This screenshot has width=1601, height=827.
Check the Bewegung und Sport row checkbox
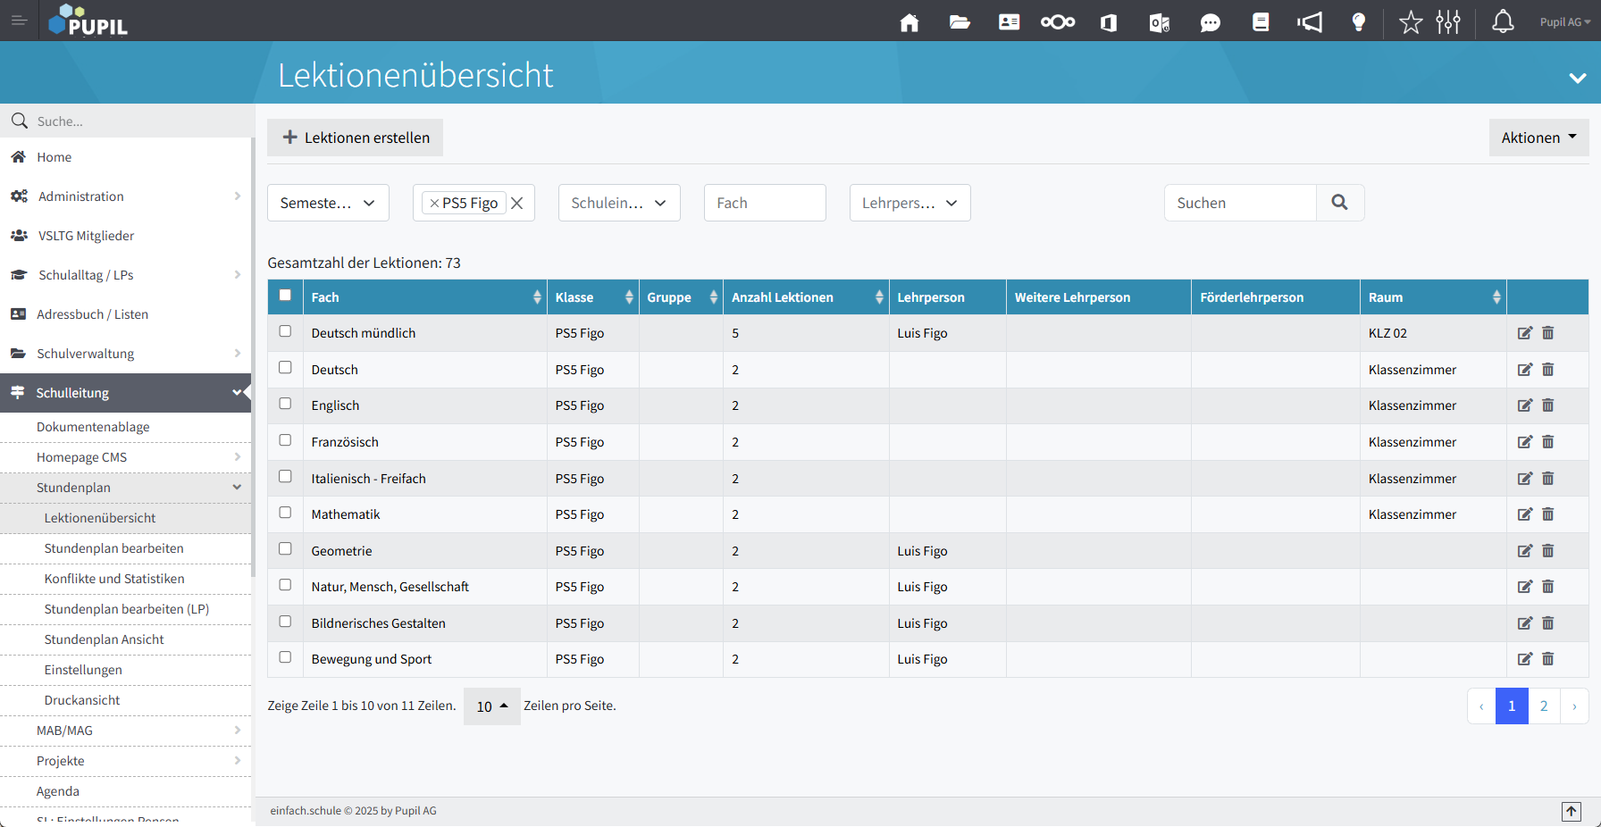(285, 657)
